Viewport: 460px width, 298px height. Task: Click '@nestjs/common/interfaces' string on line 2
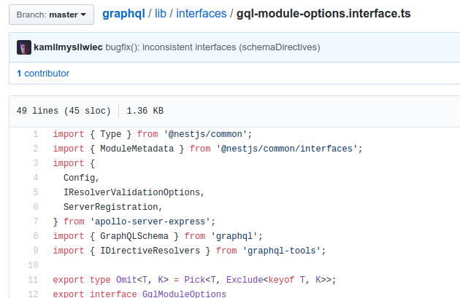(287, 149)
